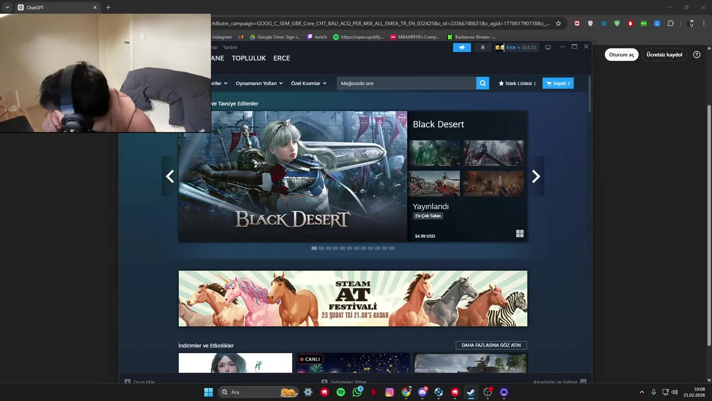Go to previous featured game with left arrow
Screen dimensions: 712x401
[170, 177]
